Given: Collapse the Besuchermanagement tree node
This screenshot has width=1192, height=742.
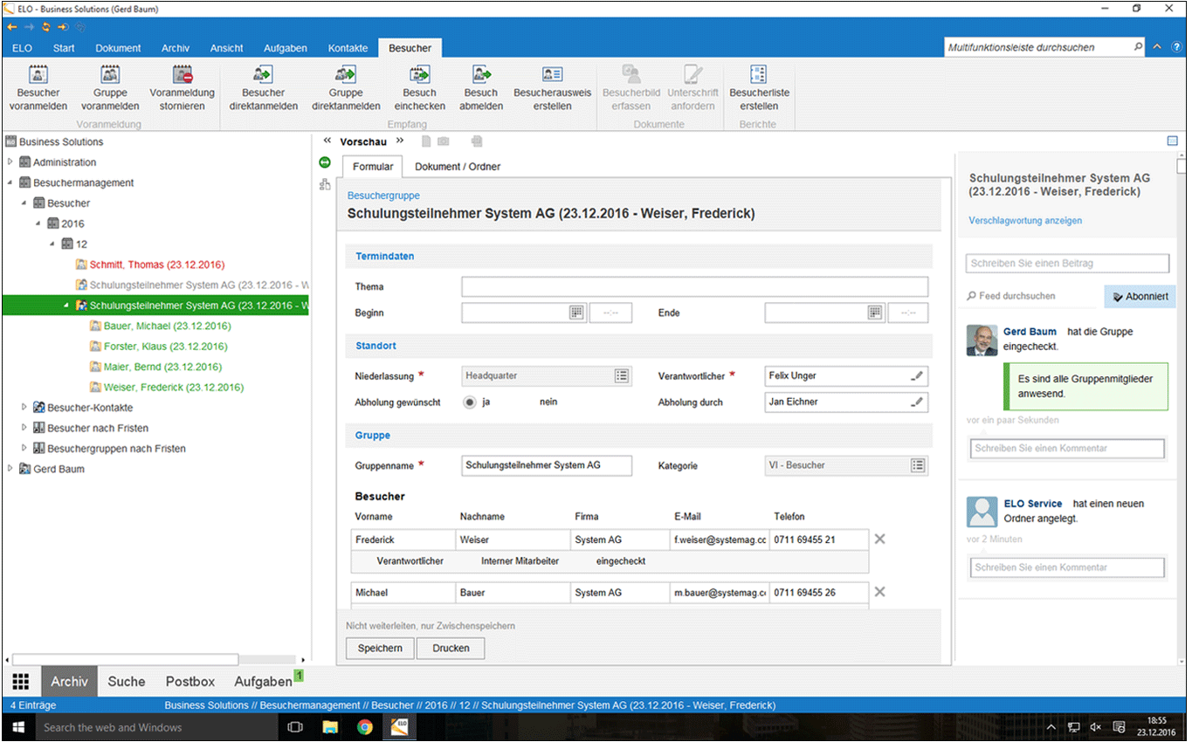Looking at the screenshot, I should pyautogui.click(x=10, y=183).
